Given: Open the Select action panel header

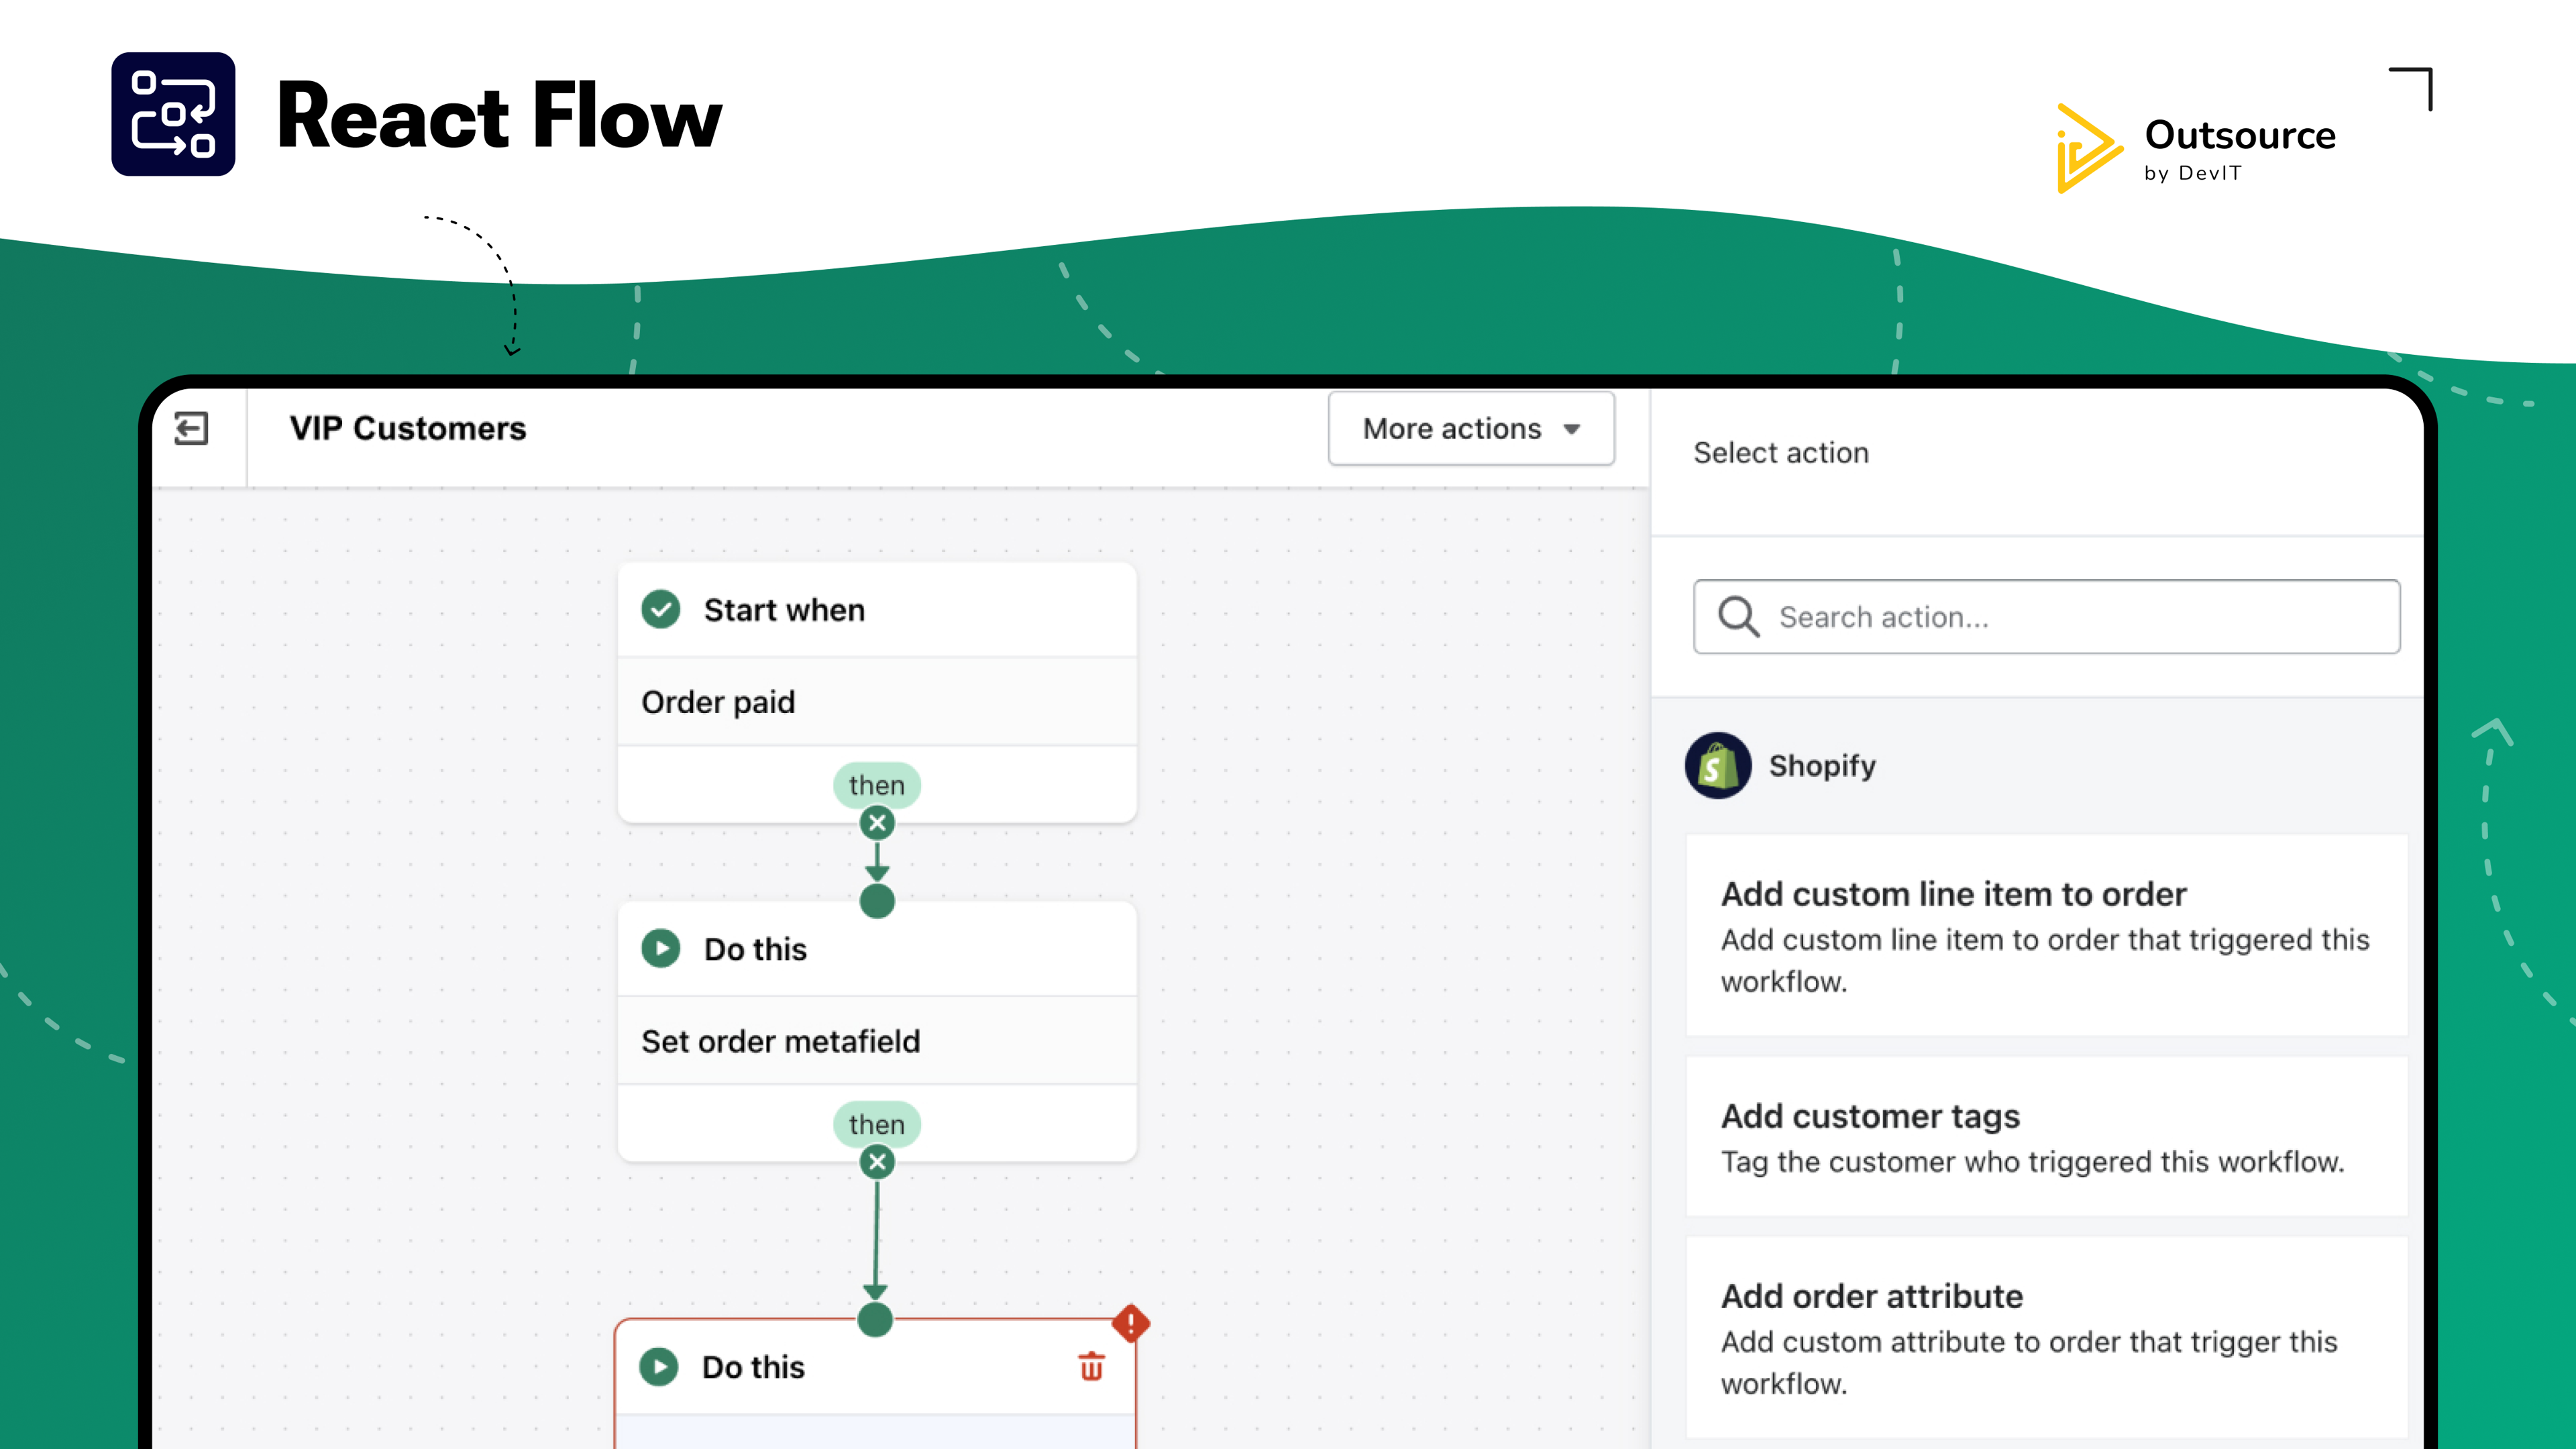Looking at the screenshot, I should point(1781,453).
